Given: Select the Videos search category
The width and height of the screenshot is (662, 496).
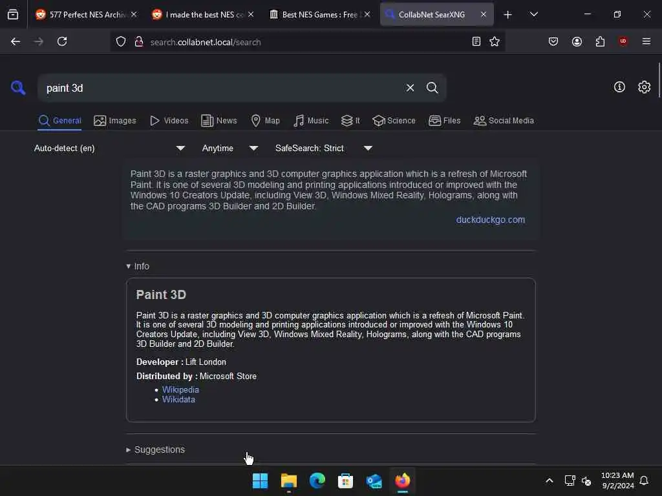Looking at the screenshot, I should pos(169,121).
